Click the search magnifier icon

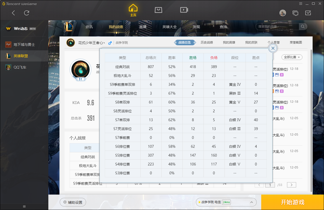pos(303,27)
